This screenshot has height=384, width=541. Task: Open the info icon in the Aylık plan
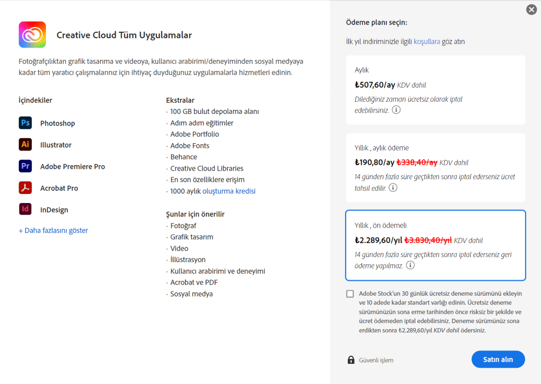point(396,109)
